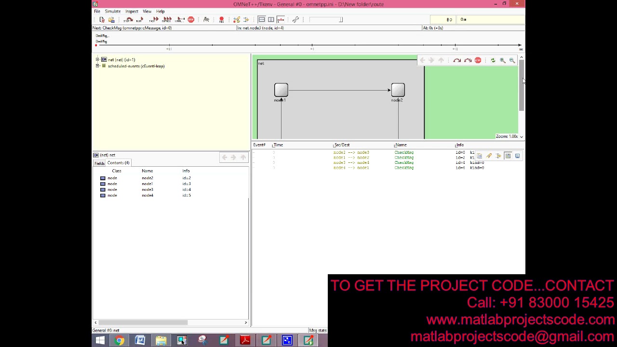
Task: Click the log find icon
Action: click(x=489, y=156)
